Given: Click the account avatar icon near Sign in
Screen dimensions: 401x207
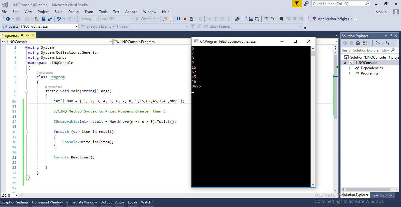Looking at the screenshot, I should click(x=396, y=12).
